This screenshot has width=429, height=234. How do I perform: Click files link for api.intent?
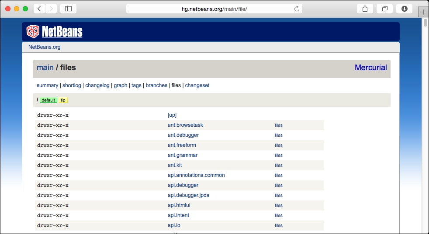coord(279,215)
